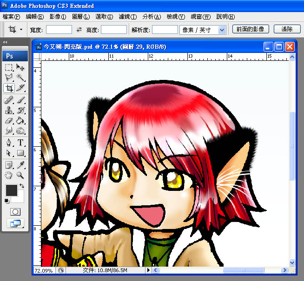This screenshot has width=304, height=281.
Task: Select the Notes tool
Action: (9, 165)
